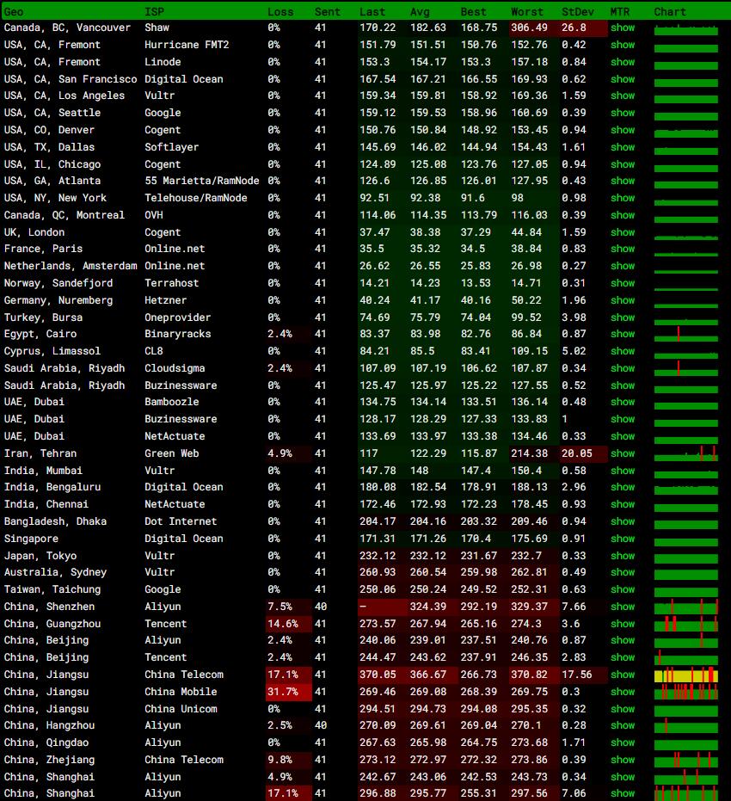This screenshot has height=801, width=731.
Task: Click the Vancouver Shaw latency chart
Action: click(x=686, y=30)
